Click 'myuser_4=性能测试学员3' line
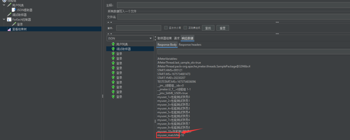Screen dimensions: 350x140 [x=173, y=108]
